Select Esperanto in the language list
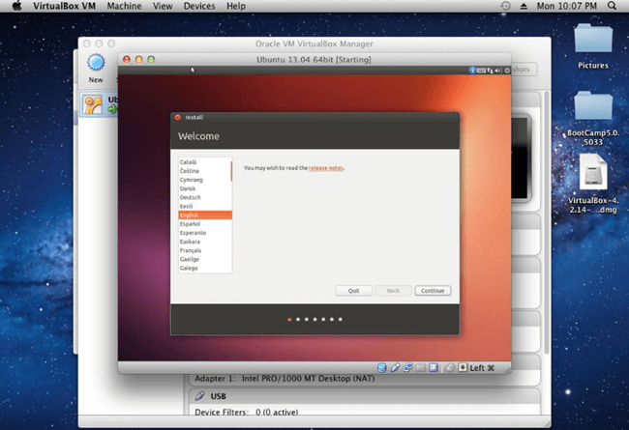Screen dimensions: 629x430 pos(205,233)
